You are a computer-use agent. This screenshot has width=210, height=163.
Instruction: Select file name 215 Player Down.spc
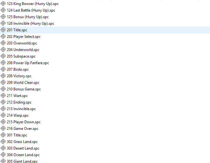point(24,122)
